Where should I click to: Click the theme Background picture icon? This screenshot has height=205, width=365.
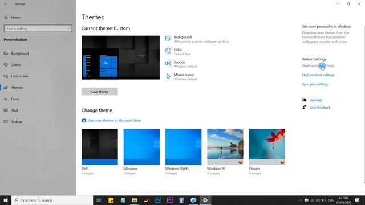[x=168, y=38]
